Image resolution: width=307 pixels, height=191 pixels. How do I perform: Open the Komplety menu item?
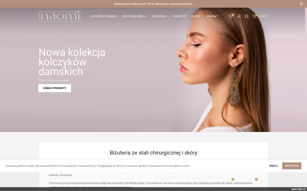(180, 16)
